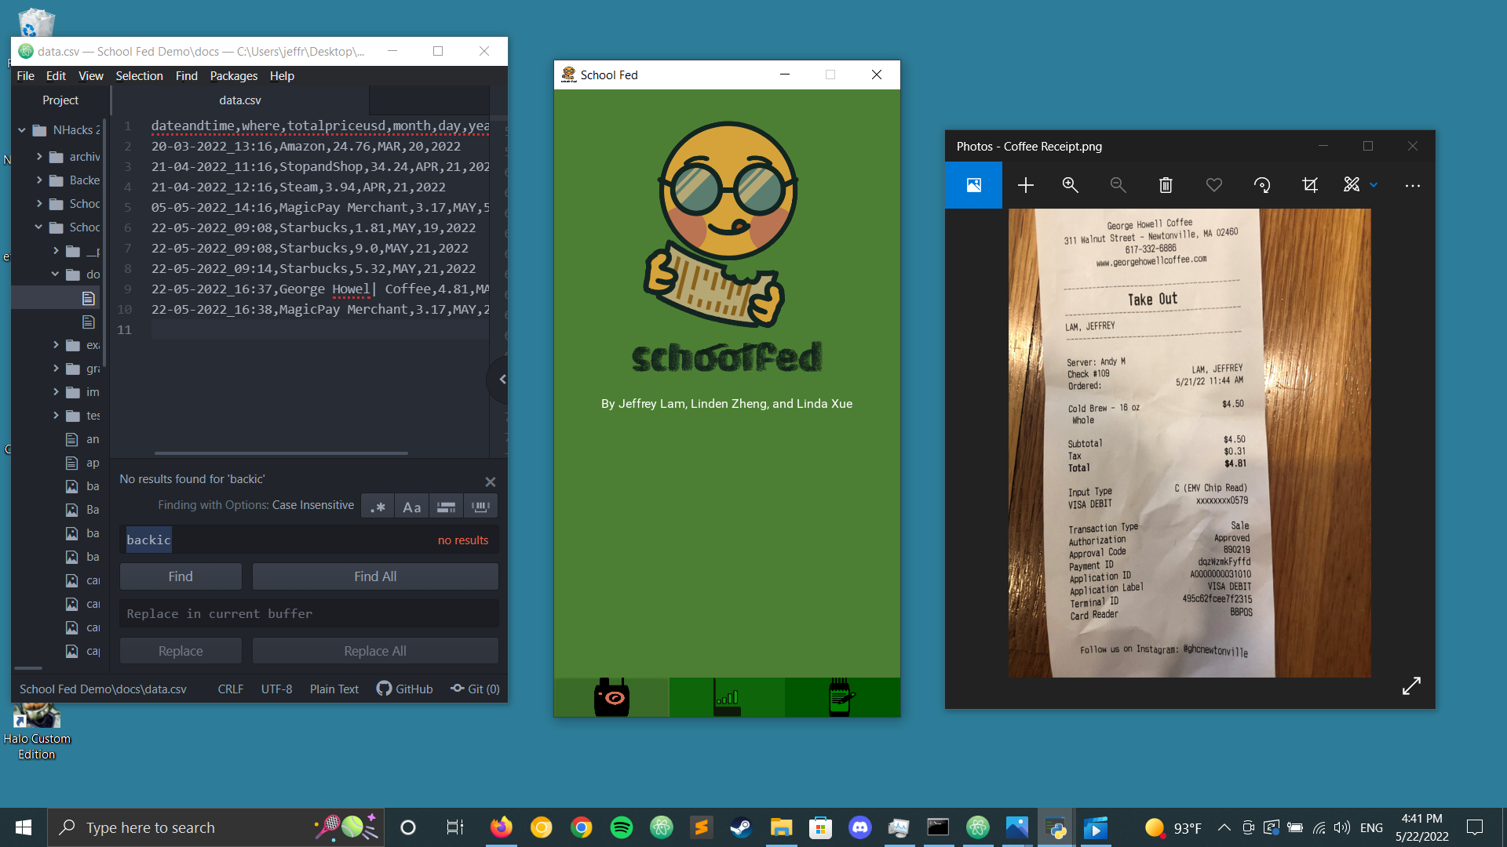Toggle the Match Case find option
The image size is (1507, 847).
click(x=411, y=507)
